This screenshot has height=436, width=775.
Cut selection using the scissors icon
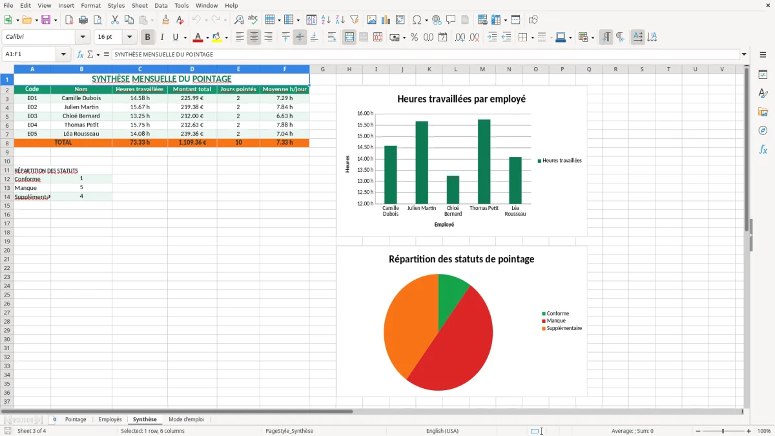pyautogui.click(x=115, y=20)
